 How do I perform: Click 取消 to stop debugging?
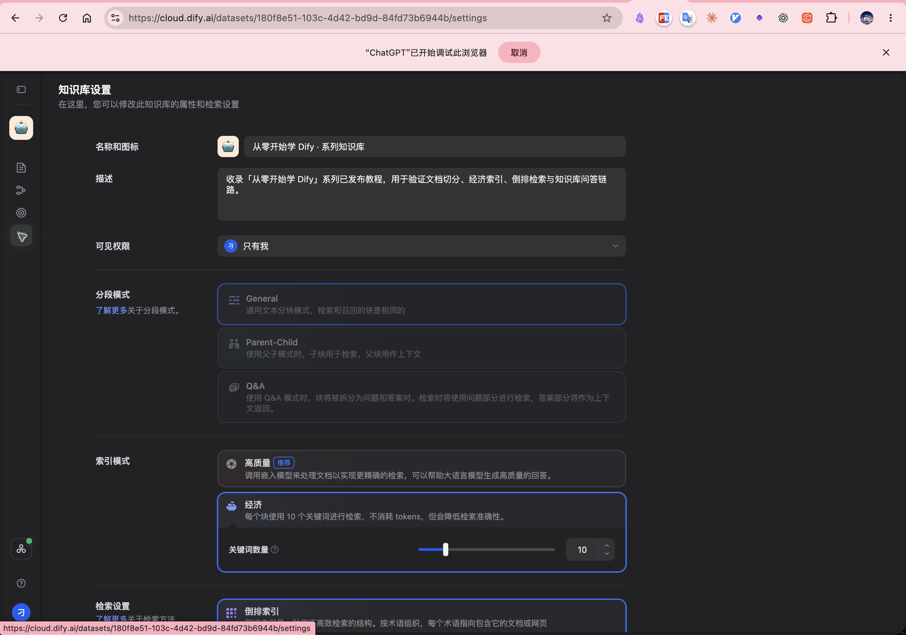pyautogui.click(x=519, y=52)
